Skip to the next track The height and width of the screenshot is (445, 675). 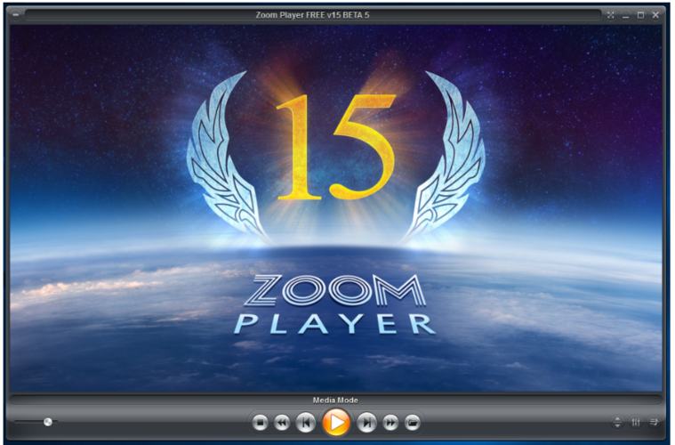click(x=366, y=423)
